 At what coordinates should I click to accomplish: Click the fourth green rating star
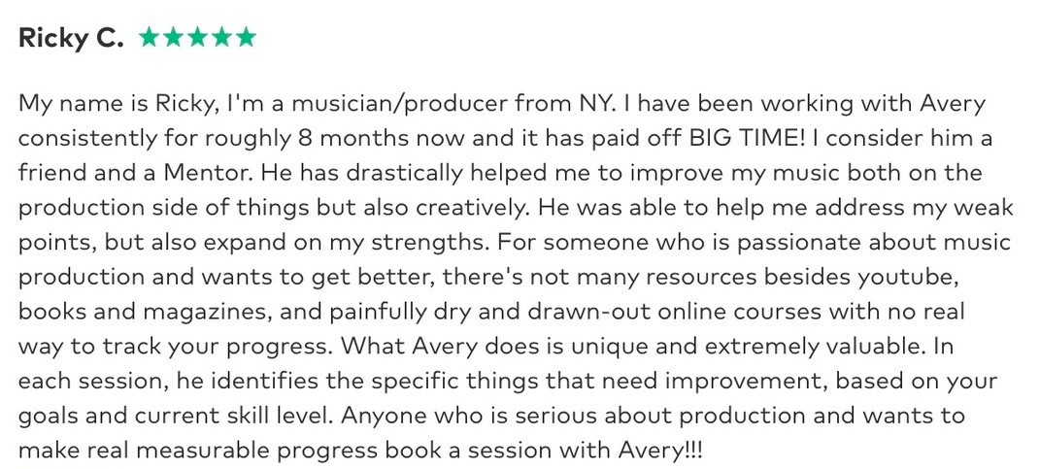(x=222, y=38)
